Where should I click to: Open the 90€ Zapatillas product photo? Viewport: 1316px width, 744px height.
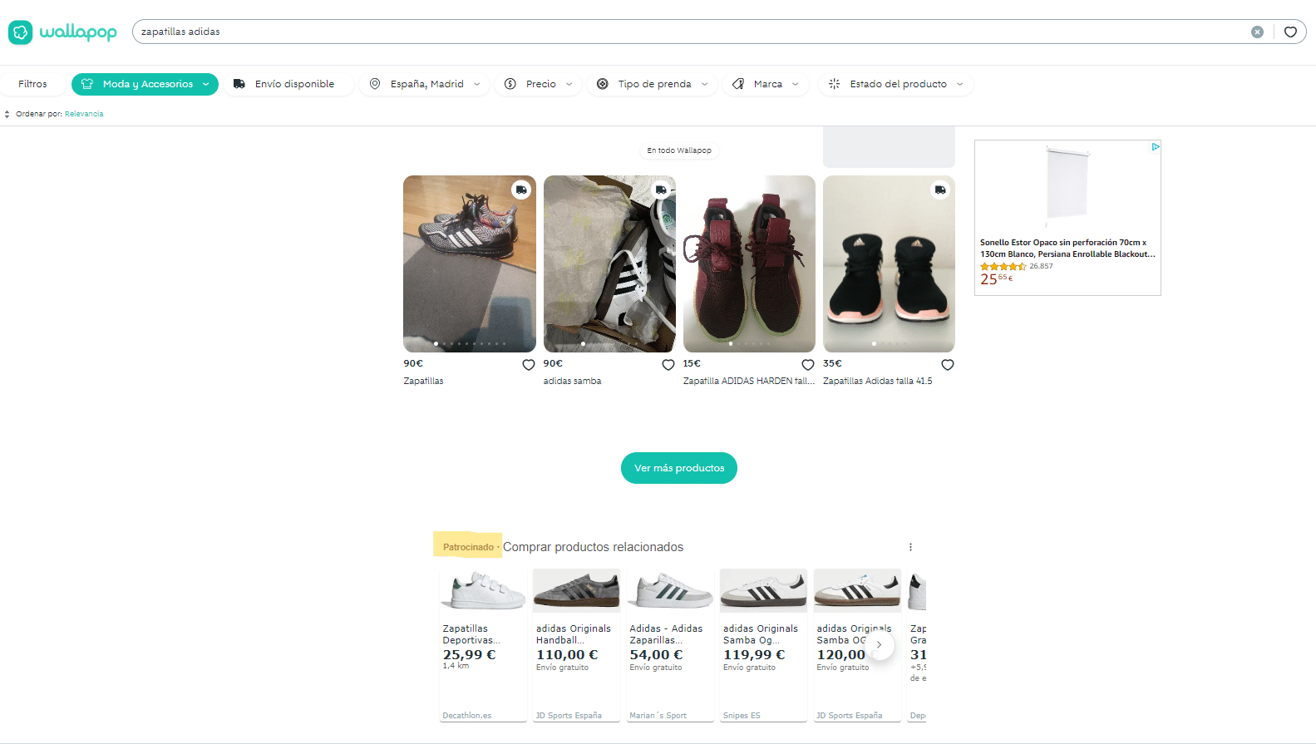click(470, 264)
